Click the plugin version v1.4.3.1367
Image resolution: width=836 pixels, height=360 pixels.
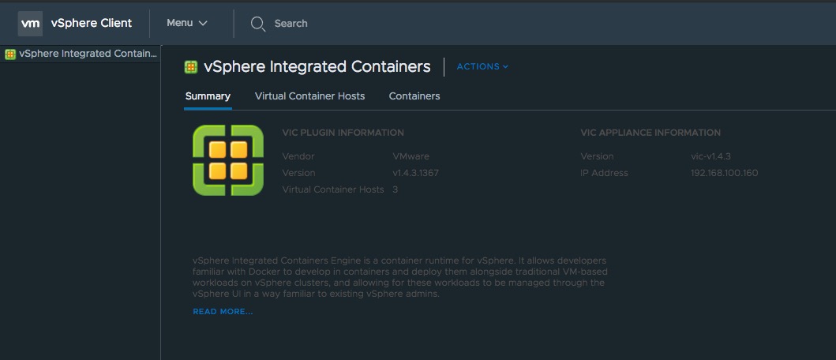pos(416,173)
